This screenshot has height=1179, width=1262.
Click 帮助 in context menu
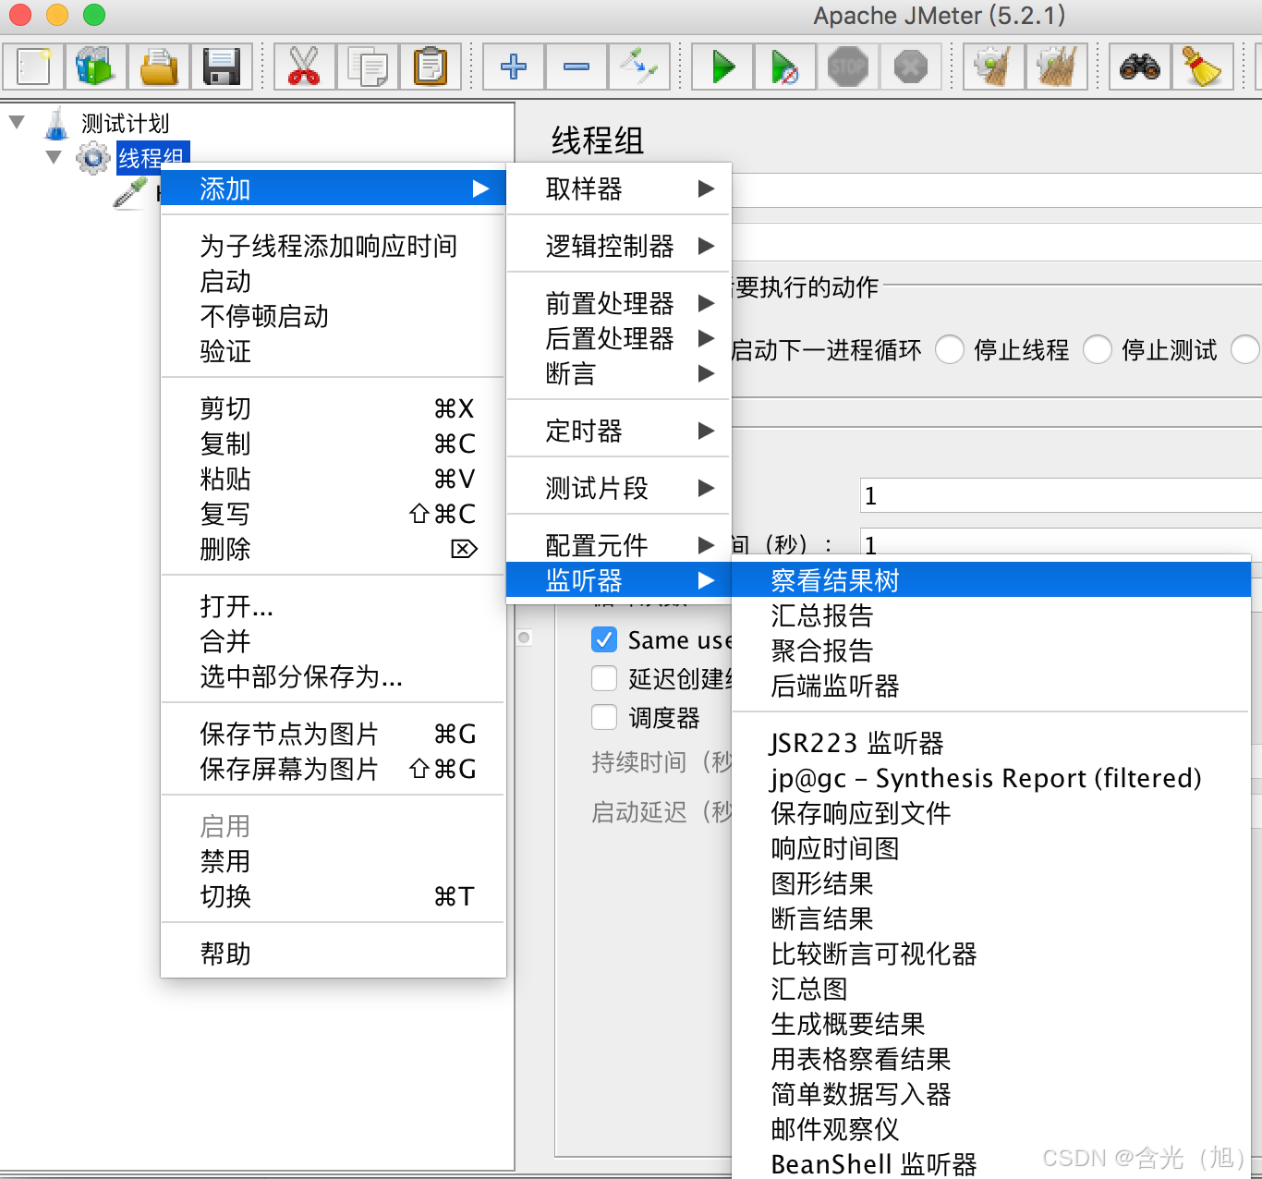tap(334, 954)
